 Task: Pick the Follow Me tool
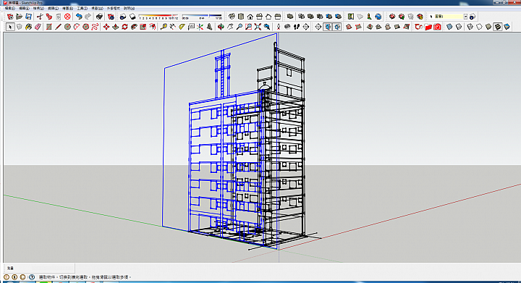[x=134, y=27]
